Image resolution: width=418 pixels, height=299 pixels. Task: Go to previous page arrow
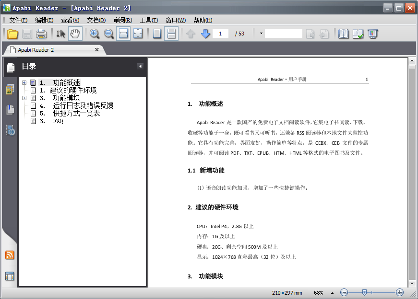[x=191, y=34]
